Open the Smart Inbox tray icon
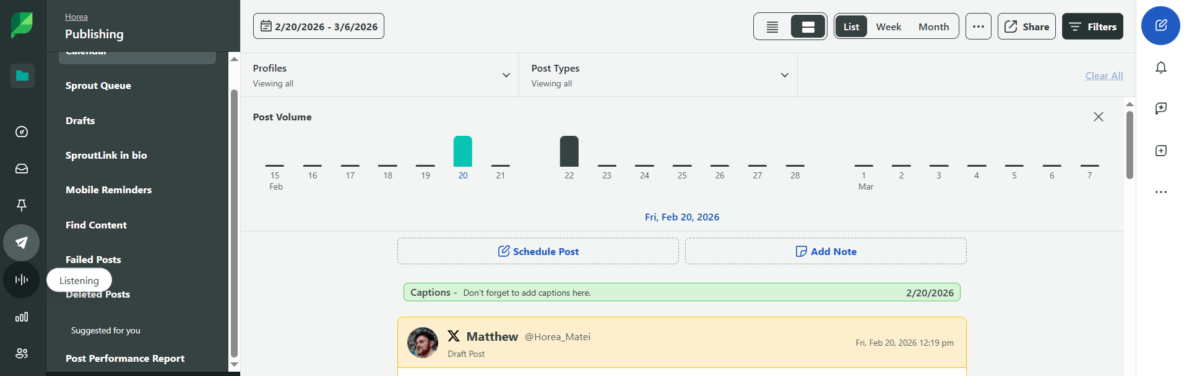Image resolution: width=1184 pixels, height=376 pixels. [x=22, y=169]
